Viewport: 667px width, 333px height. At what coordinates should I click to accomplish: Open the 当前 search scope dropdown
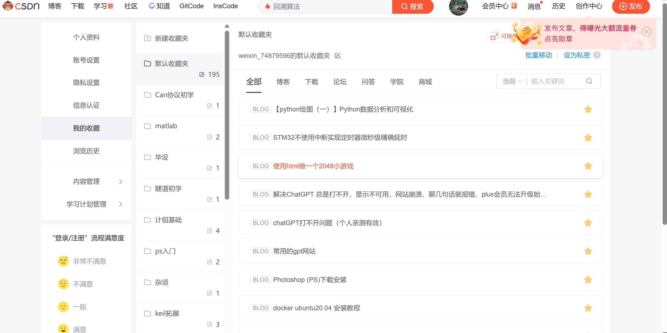tap(512, 81)
